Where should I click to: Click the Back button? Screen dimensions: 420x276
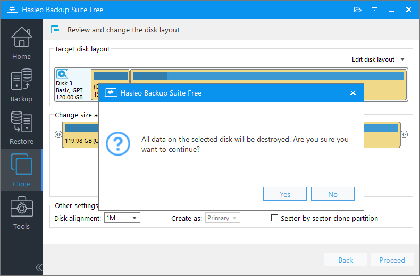coord(346,260)
